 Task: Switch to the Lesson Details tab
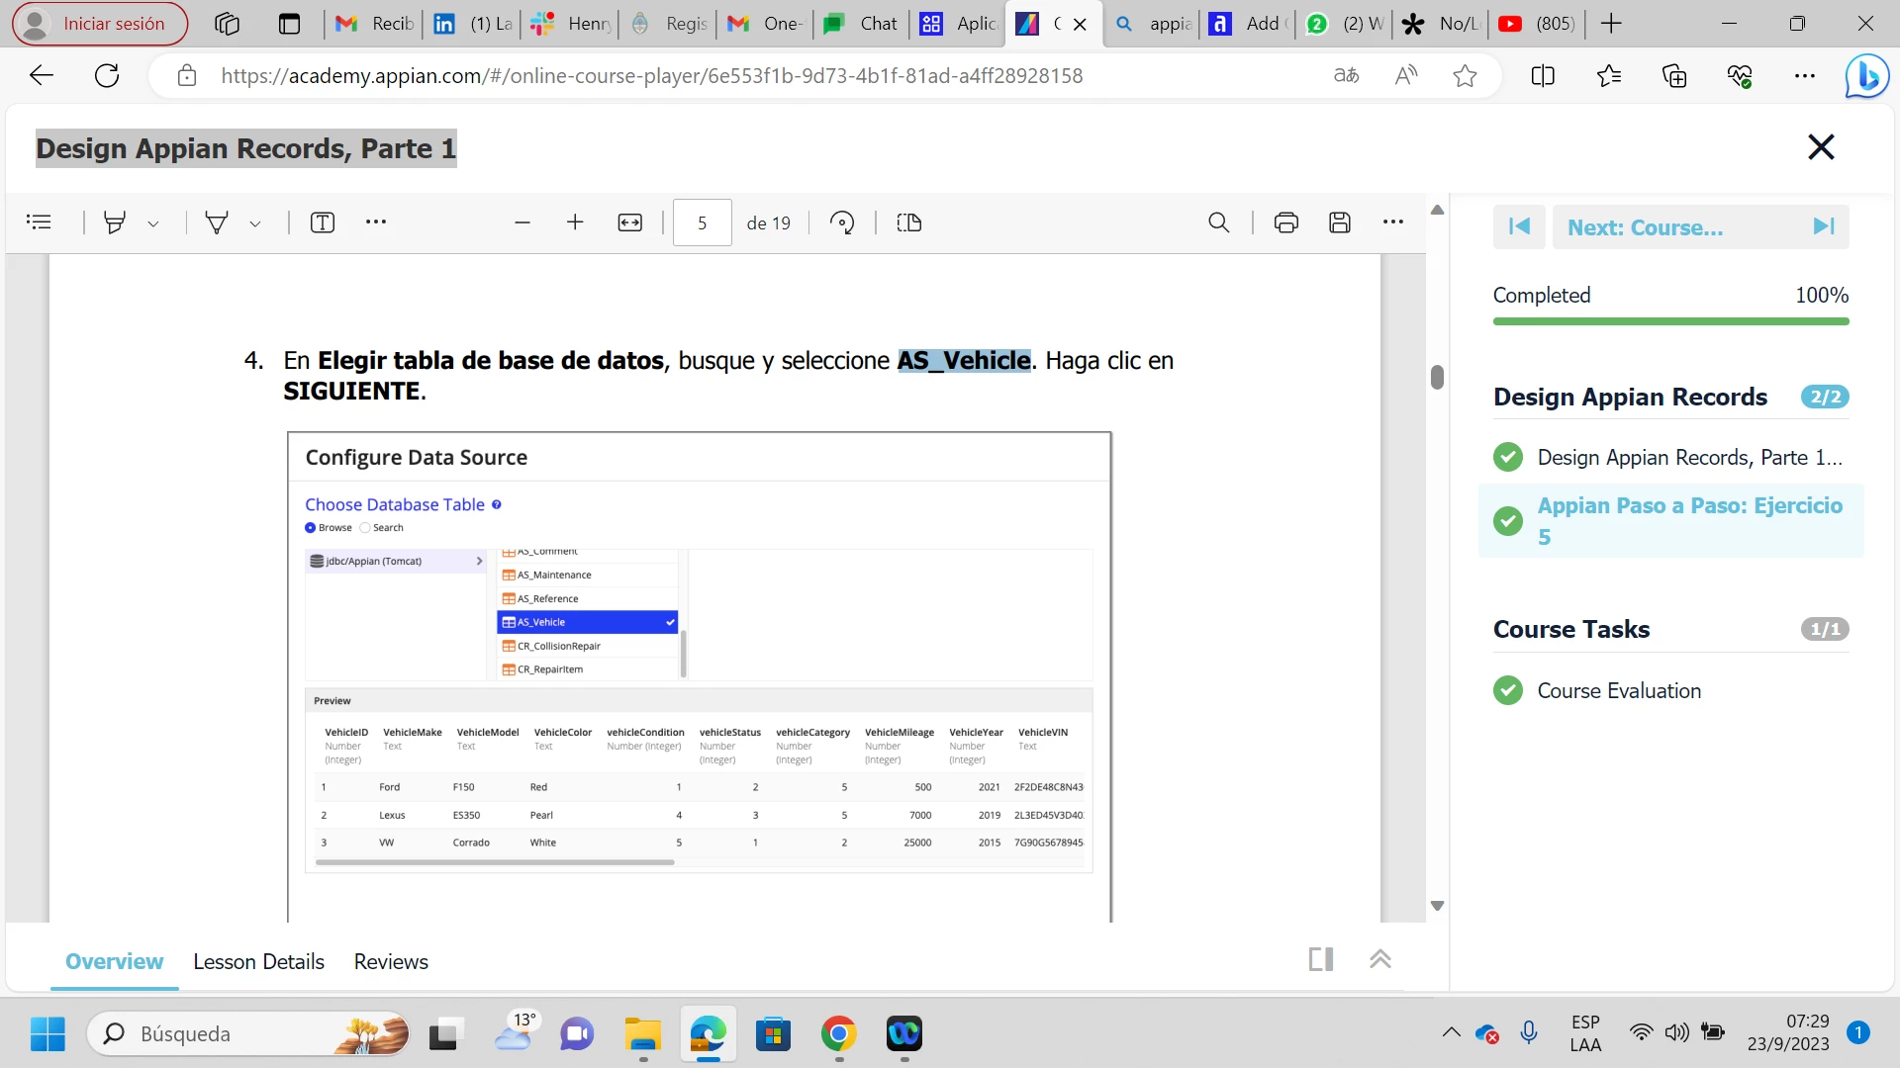pos(258,961)
